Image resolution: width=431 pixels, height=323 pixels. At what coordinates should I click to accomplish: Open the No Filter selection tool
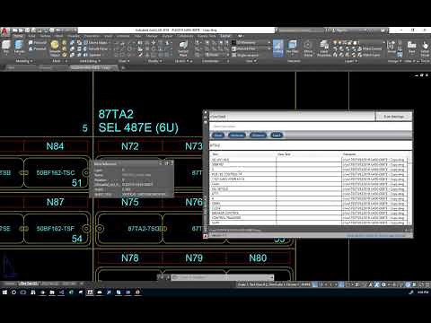tap(292, 48)
